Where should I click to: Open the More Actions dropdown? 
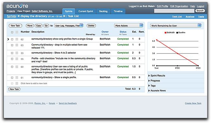(129, 26)
